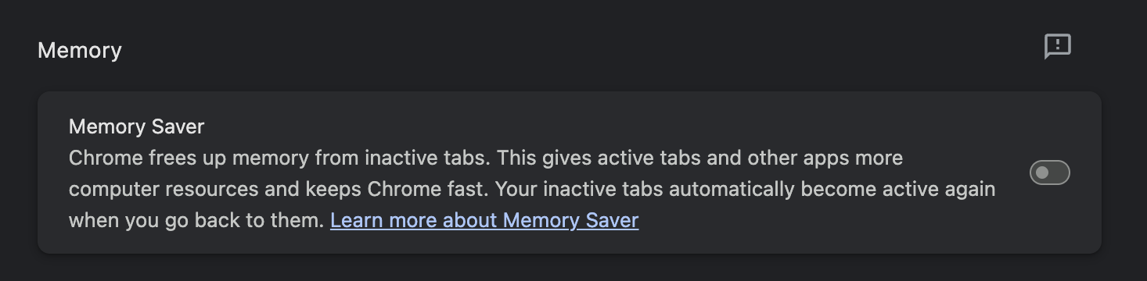This screenshot has width=1147, height=281.
Task: Flip the switch at the card's right side
Action: (x=1049, y=173)
